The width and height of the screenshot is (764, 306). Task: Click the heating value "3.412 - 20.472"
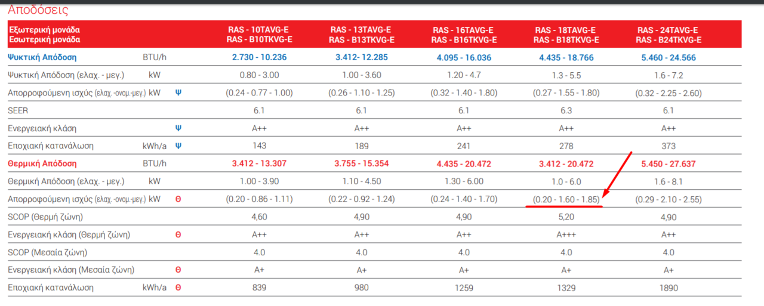pos(566,163)
